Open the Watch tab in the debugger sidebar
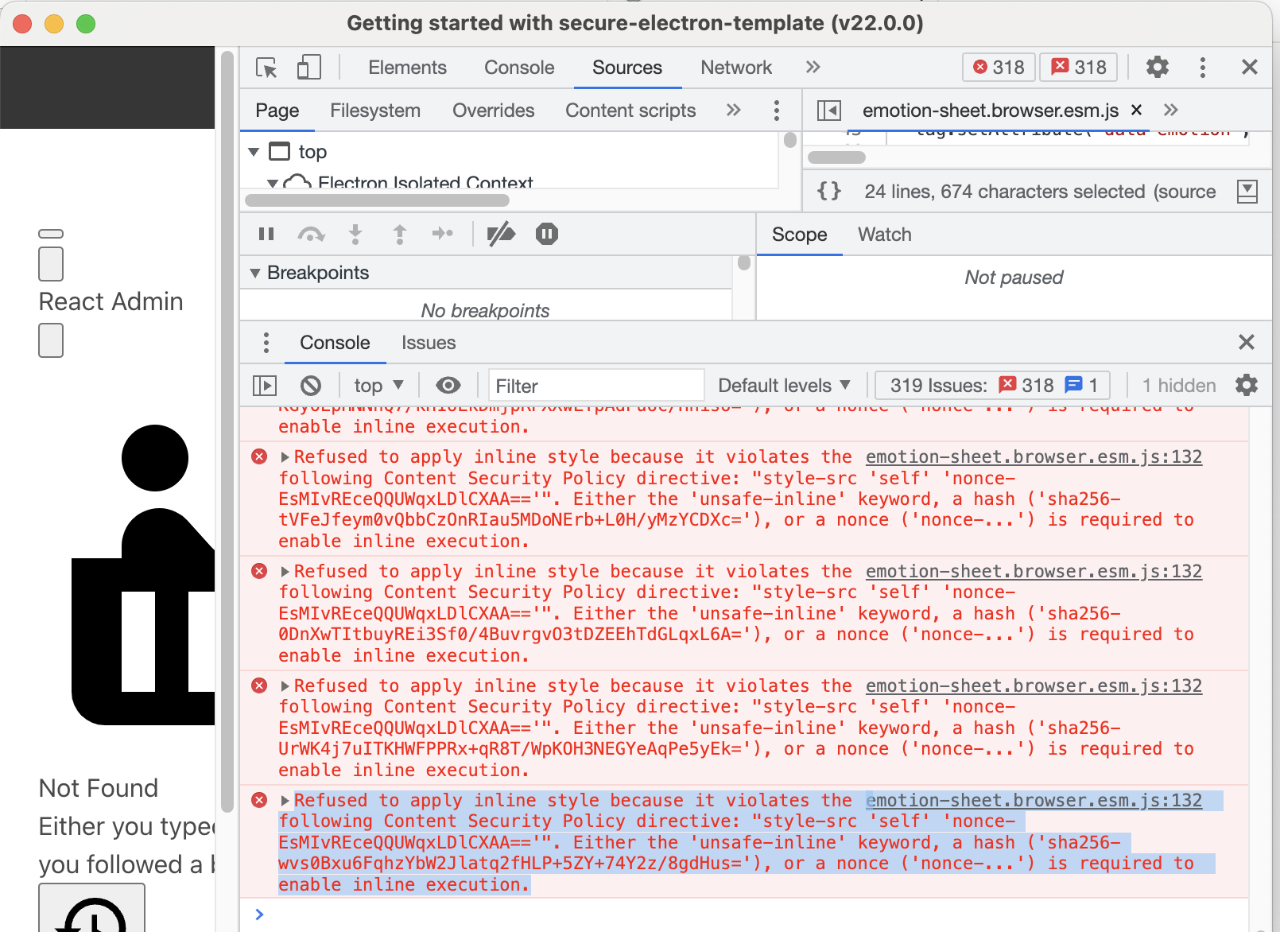Screen dimensions: 1280x932 (884, 234)
